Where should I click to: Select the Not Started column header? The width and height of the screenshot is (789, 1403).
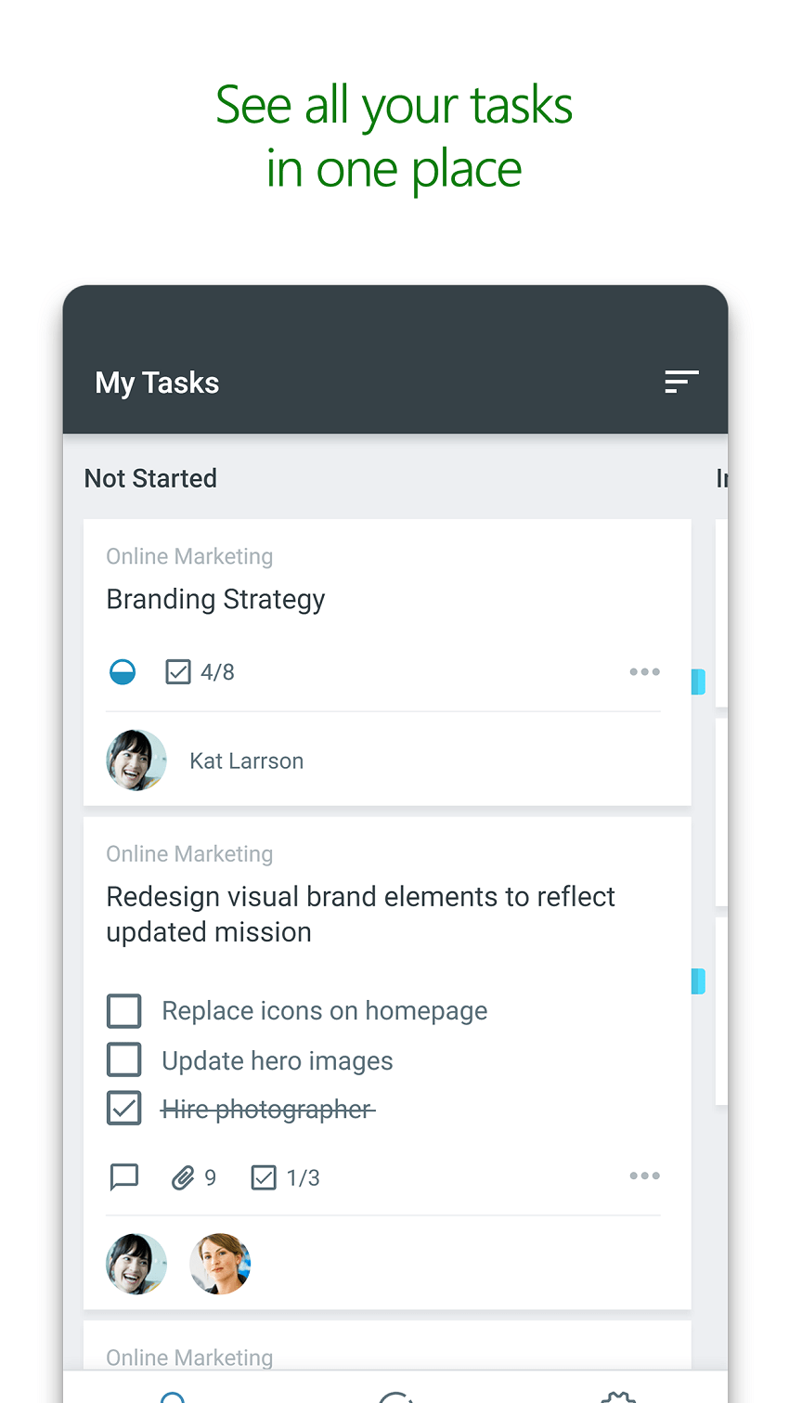pyautogui.click(x=150, y=478)
